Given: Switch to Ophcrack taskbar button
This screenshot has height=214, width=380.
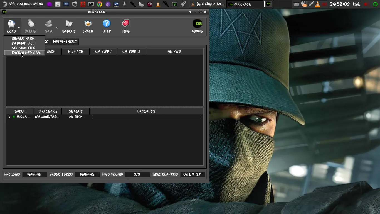Looking at the screenshot, I should pos(245,4).
